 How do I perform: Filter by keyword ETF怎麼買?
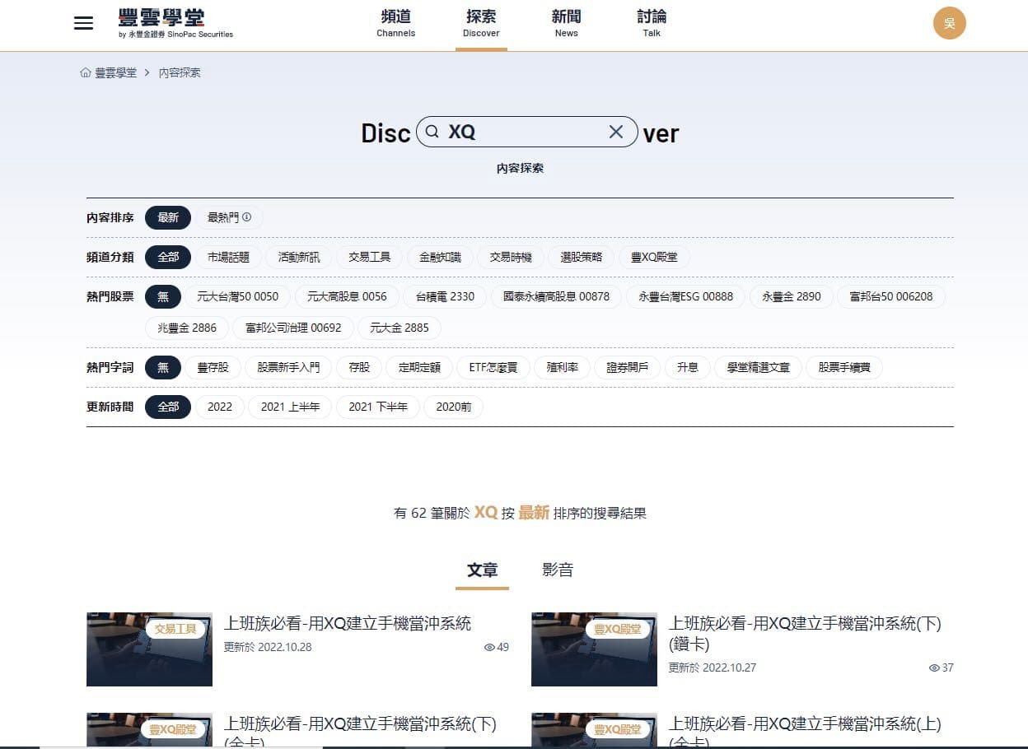[493, 367]
